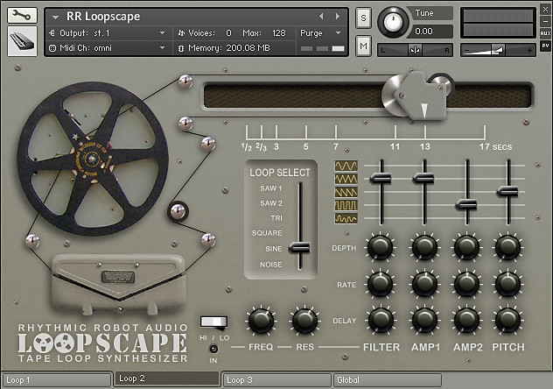Go to previous instrument preset arrow
The width and height of the screenshot is (553, 389).
coord(321,17)
